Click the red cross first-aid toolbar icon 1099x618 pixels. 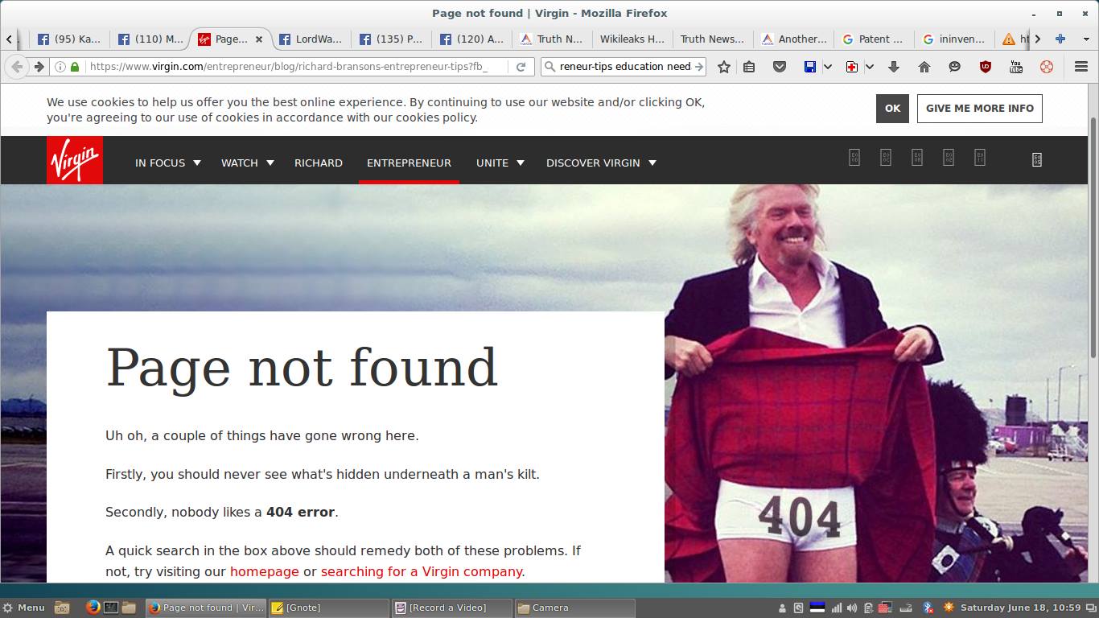(852, 67)
